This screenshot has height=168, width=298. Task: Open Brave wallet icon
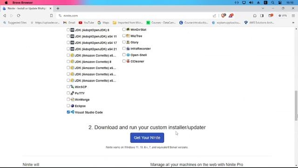point(271,15)
